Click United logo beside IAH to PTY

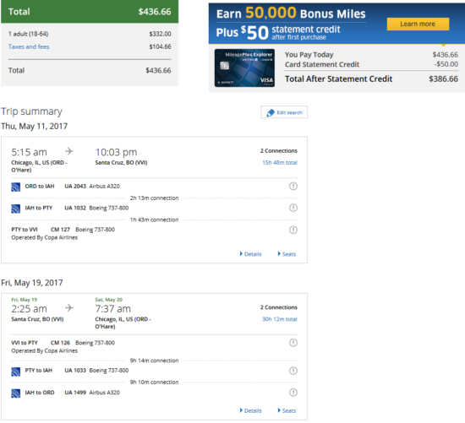point(16,209)
